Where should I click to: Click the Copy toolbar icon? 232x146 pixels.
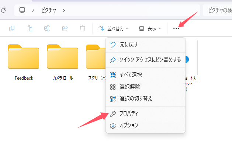pyautogui.click(x=12, y=28)
